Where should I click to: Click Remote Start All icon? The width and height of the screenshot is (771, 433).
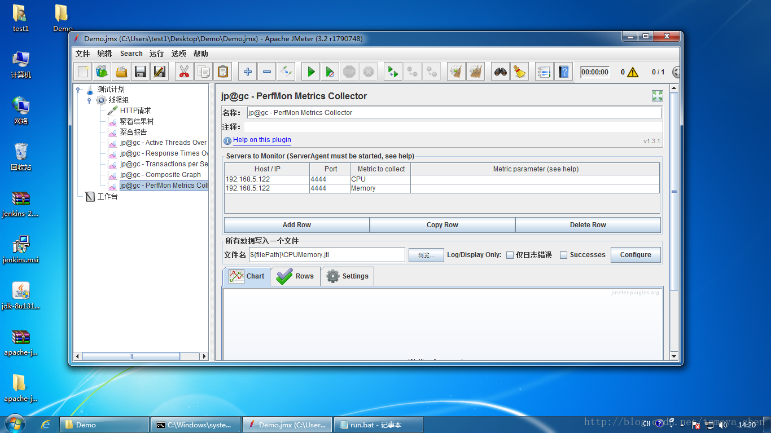coord(393,72)
